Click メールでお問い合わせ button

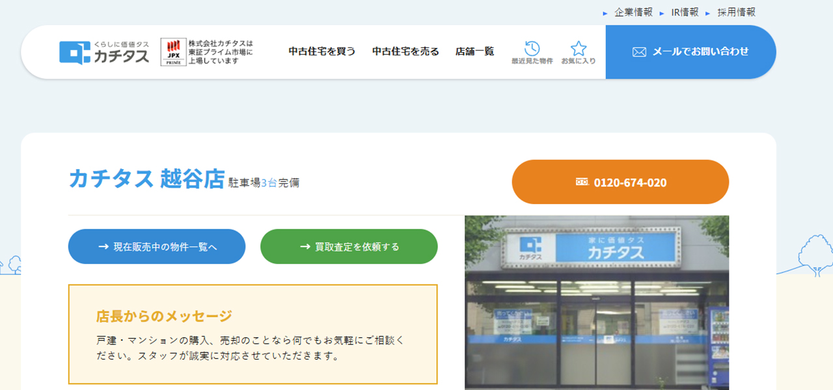coord(690,52)
